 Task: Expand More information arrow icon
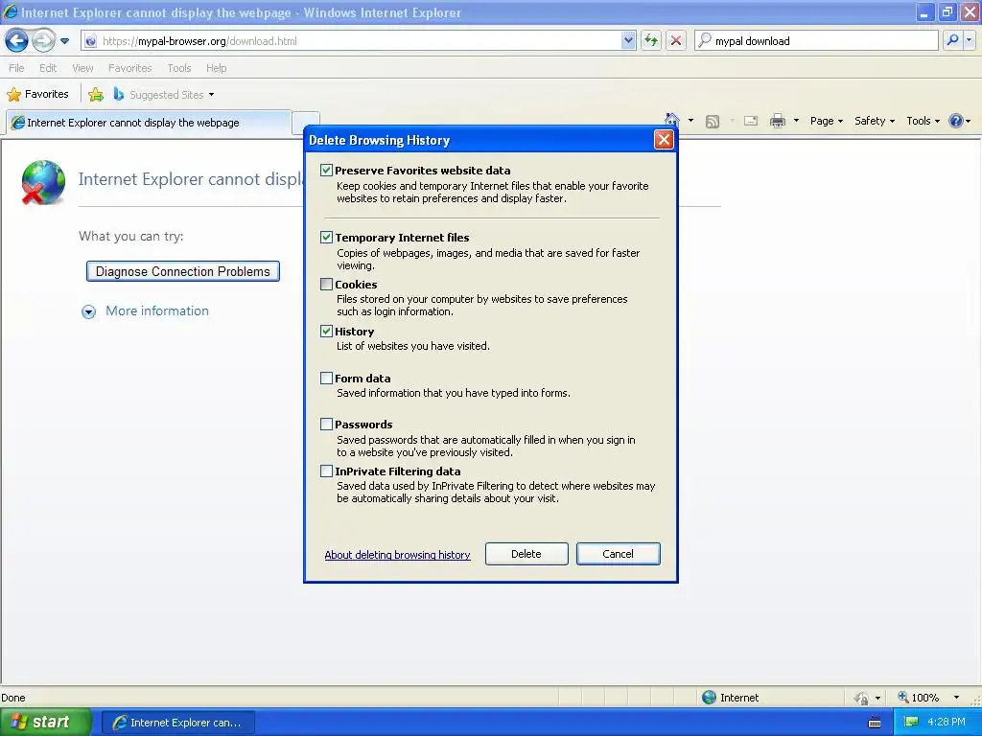tap(89, 311)
